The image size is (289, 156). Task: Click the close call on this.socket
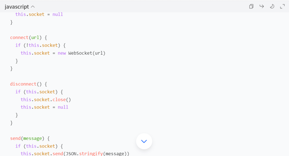59,100
